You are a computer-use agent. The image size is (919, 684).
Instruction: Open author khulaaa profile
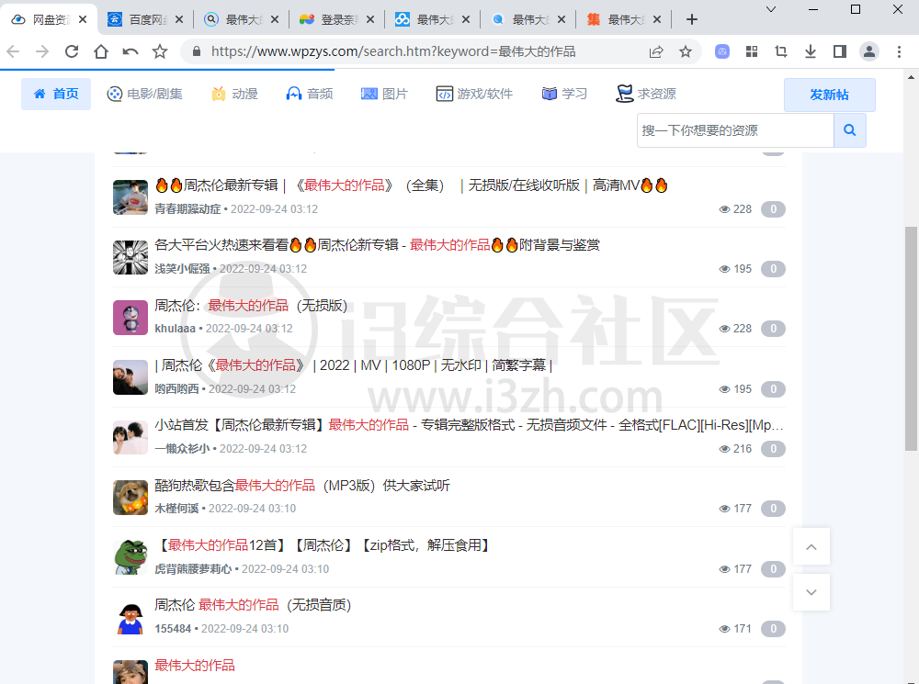pyautogui.click(x=175, y=329)
